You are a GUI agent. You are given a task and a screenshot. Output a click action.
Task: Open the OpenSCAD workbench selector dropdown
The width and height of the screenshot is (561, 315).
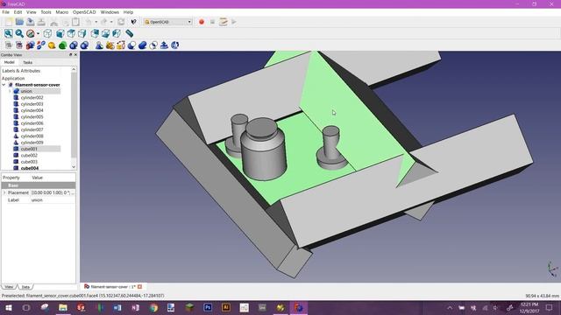tap(167, 22)
